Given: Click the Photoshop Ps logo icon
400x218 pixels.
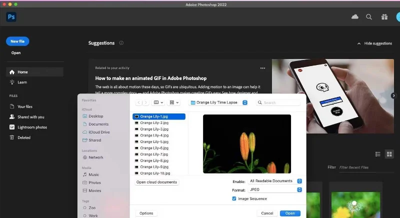Looking at the screenshot, I should 11,17.
